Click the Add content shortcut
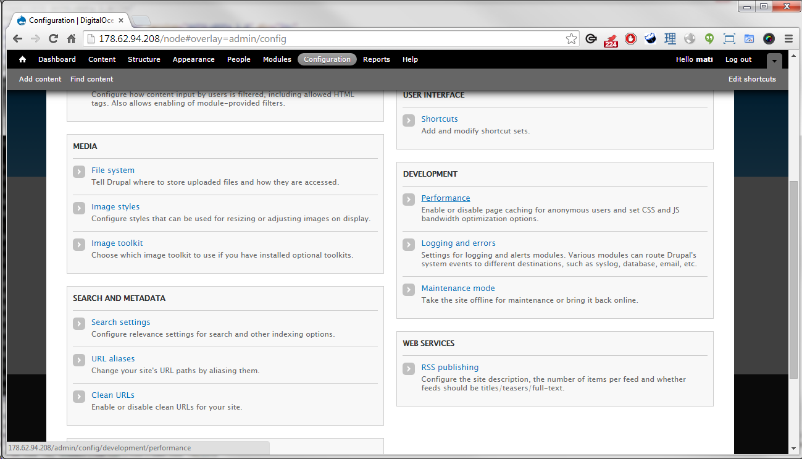 [x=40, y=79]
